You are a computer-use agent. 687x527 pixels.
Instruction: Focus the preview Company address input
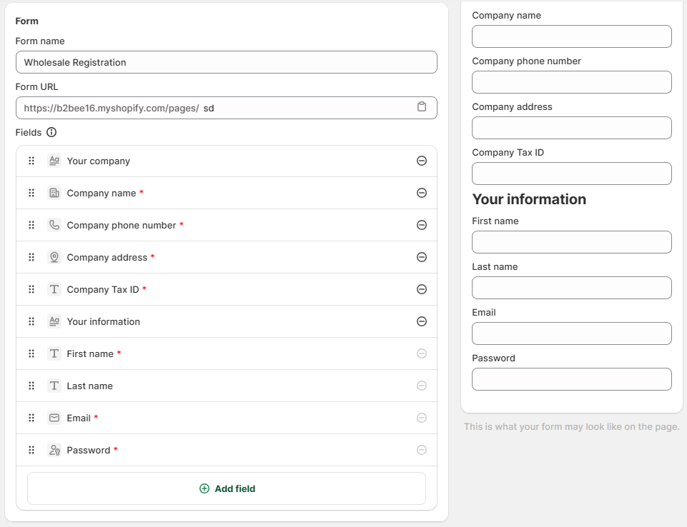tap(572, 128)
